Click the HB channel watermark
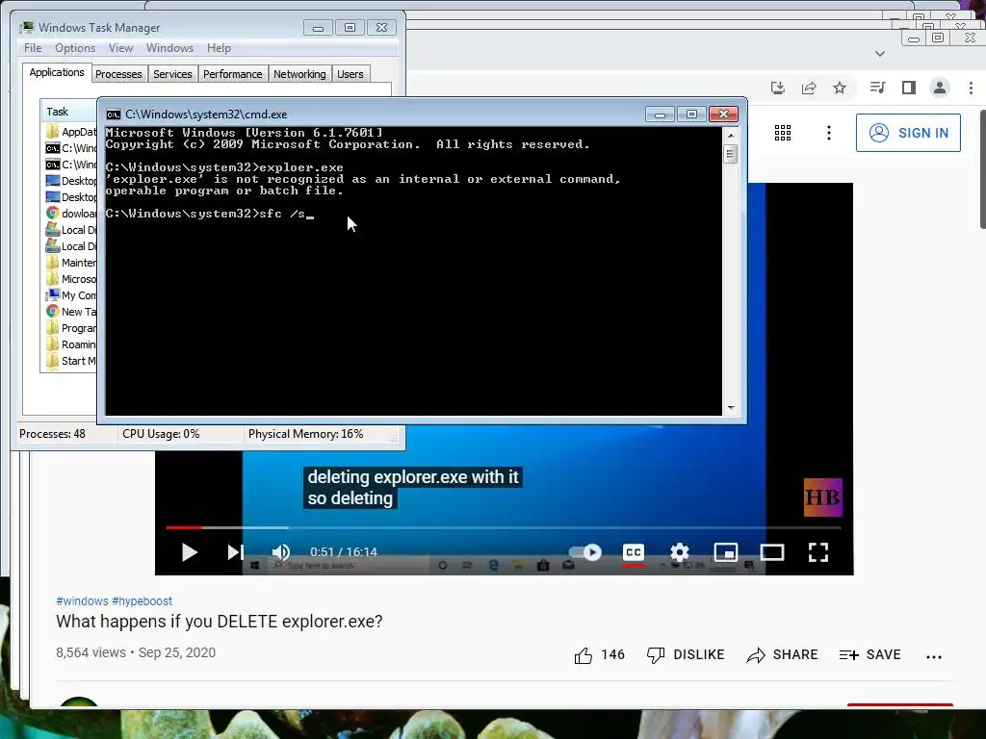Viewport: 986px width, 739px height. click(822, 497)
